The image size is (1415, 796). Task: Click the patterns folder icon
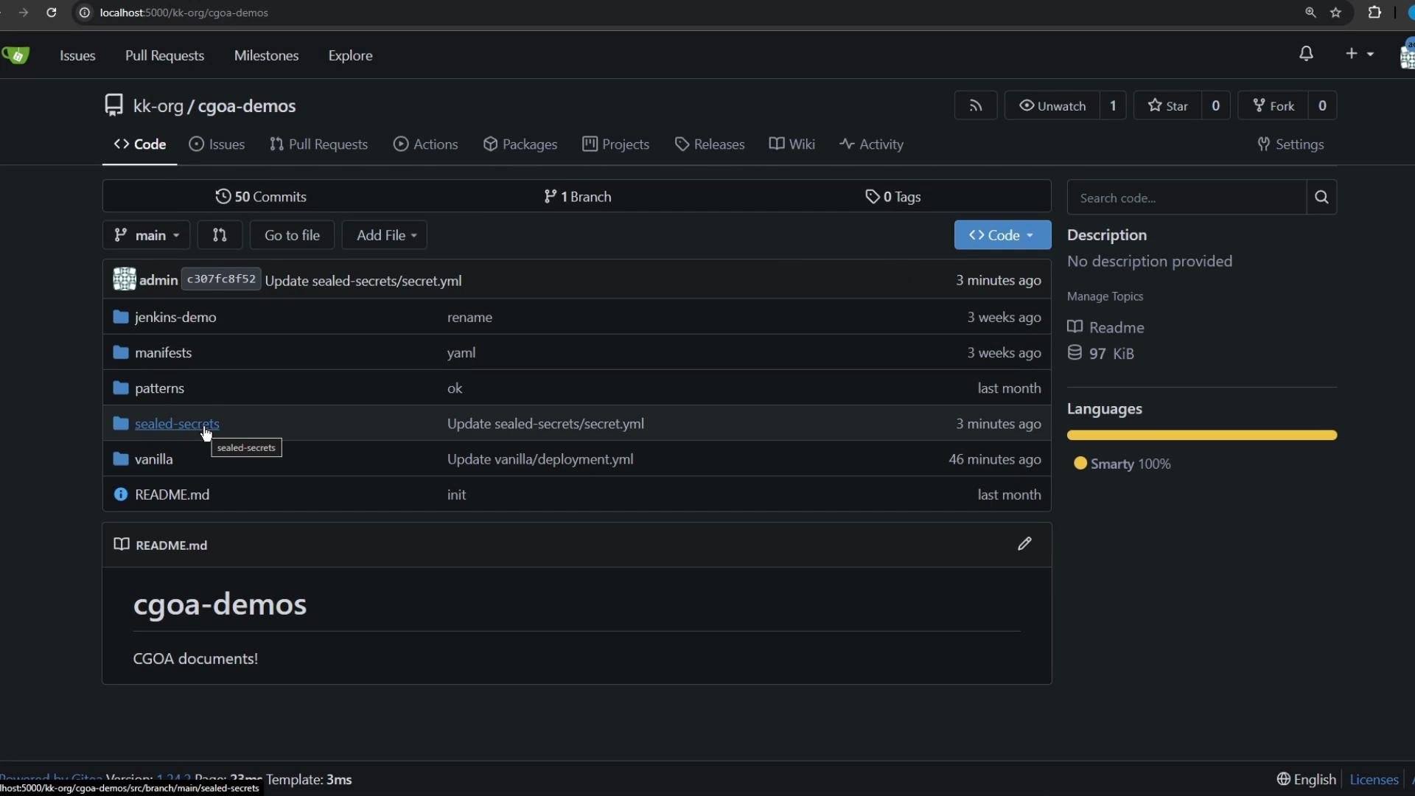[121, 388]
